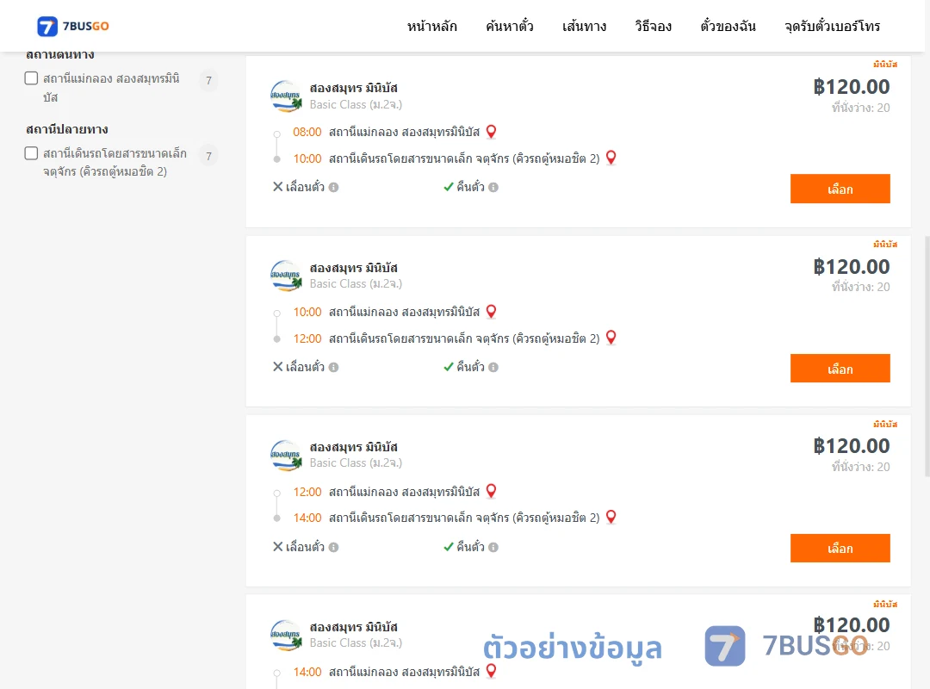Click operator logo of the 12:00 departure trip
Viewport: 930px width, 689px height.
tap(286, 455)
